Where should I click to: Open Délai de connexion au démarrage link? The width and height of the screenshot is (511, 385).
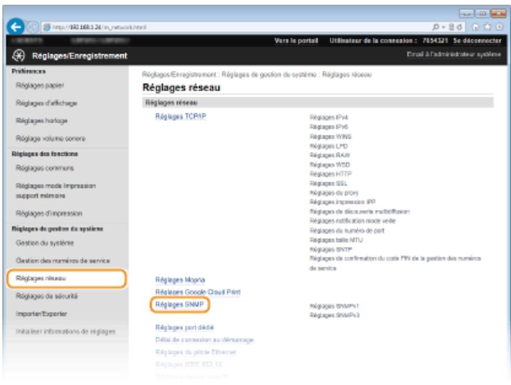204,340
